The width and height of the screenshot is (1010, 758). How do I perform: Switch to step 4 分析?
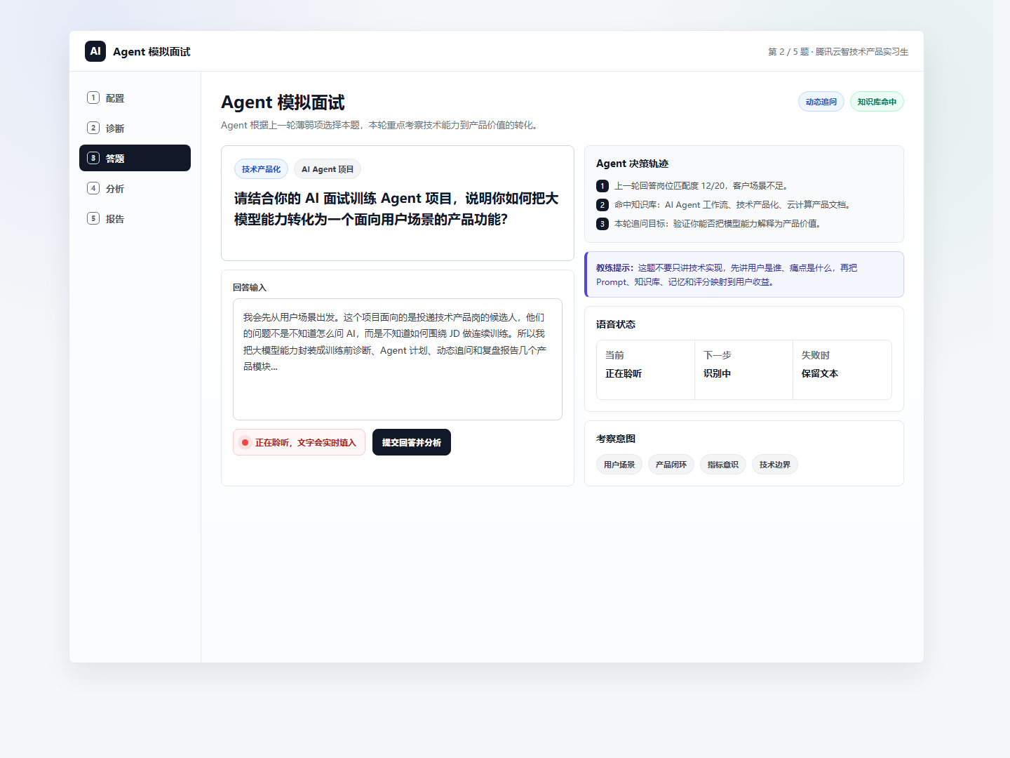point(135,188)
